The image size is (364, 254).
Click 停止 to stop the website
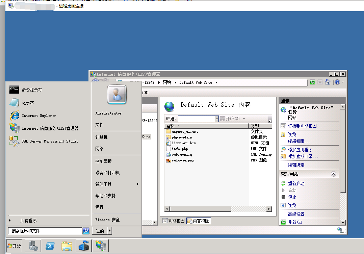click(x=292, y=197)
